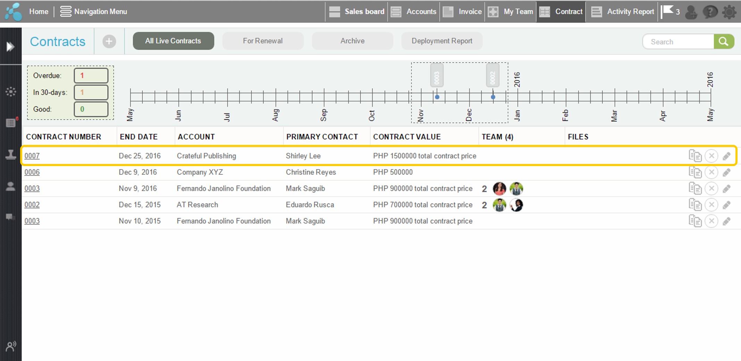Open the Accounts tab
The height and width of the screenshot is (361, 741).
(x=414, y=11)
